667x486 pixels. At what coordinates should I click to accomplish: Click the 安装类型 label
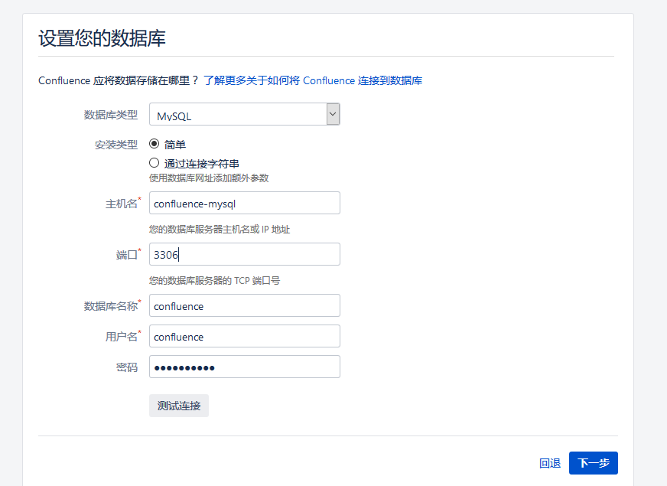click(x=116, y=145)
